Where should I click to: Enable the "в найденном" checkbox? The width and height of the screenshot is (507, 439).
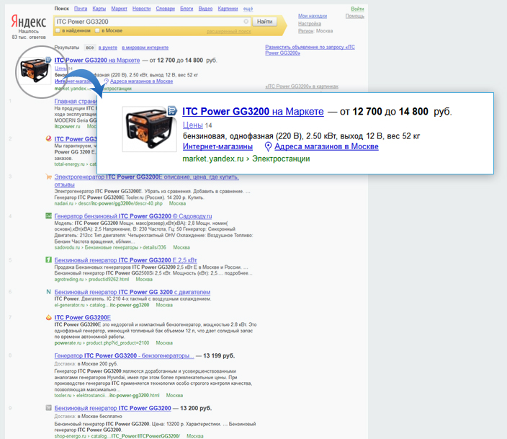click(x=58, y=31)
